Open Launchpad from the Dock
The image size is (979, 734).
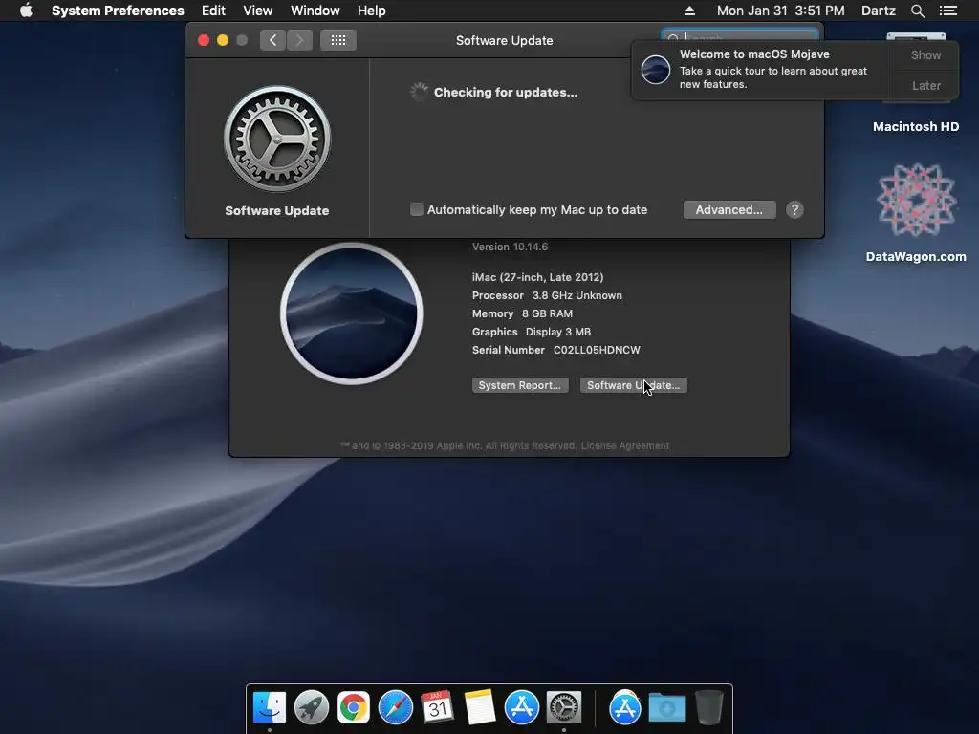pos(312,708)
